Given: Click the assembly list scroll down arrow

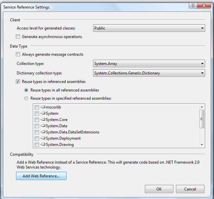Looking at the screenshot, I should tap(202, 145).
